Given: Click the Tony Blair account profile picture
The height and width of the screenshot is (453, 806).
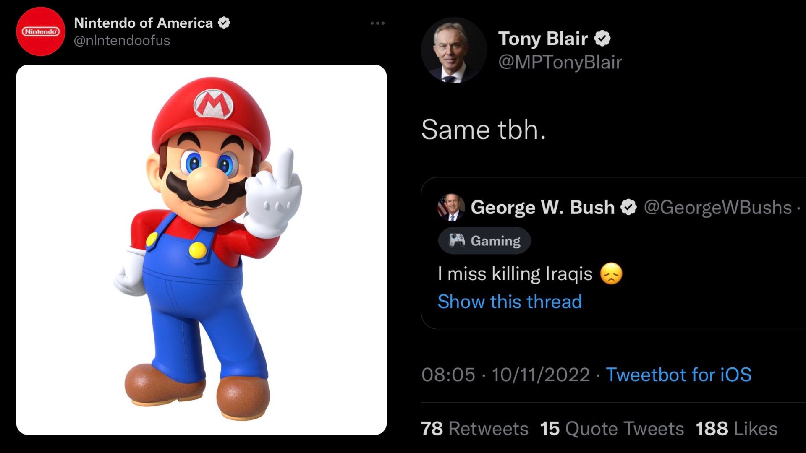Looking at the screenshot, I should pyautogui.click(x=454, y=50).
